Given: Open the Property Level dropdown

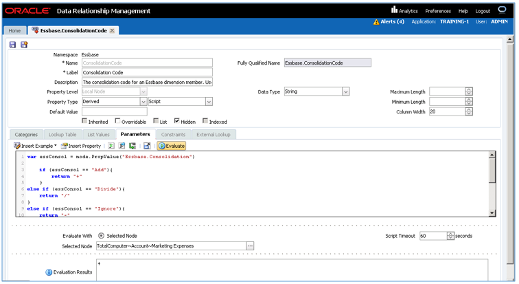Looking at the screenshot, I should click(x=143, y=91).
